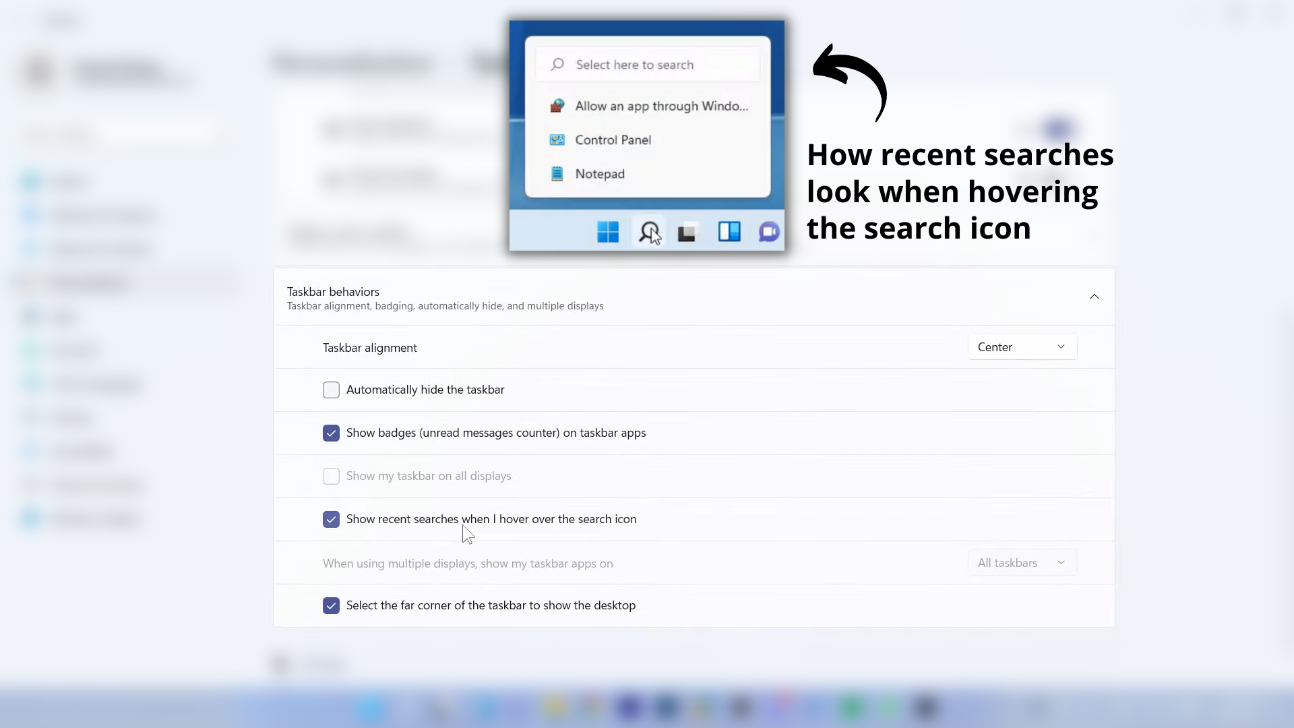
Task: Click the firewall app icon in list
Action: click(557, 106)
